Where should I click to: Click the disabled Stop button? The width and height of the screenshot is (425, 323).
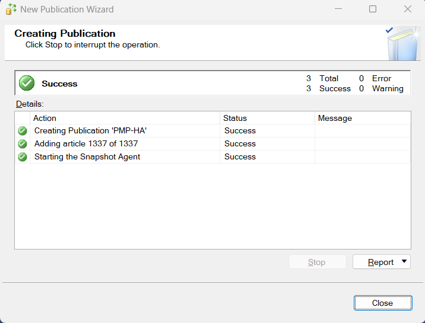[317, 262]
